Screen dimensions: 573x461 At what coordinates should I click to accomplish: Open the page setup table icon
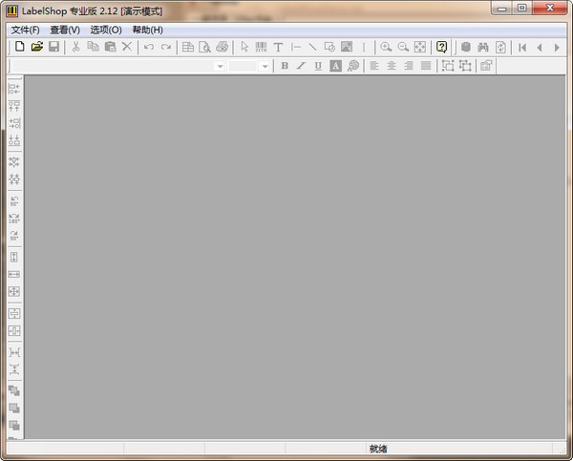point(188,47)
